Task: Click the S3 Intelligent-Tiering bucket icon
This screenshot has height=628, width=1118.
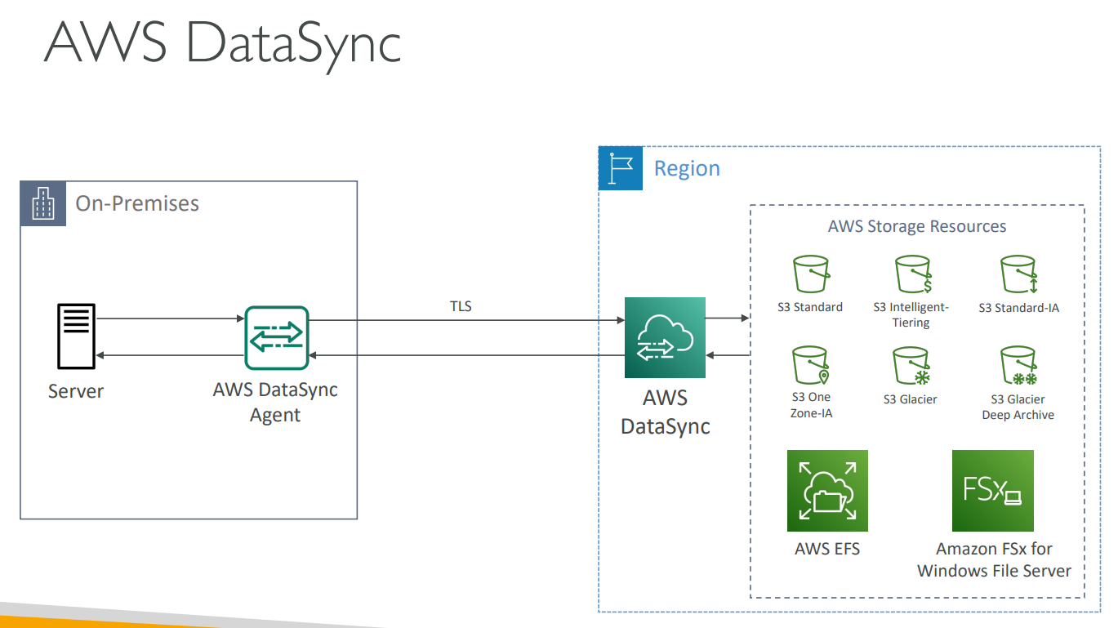Action: point(913,276)
